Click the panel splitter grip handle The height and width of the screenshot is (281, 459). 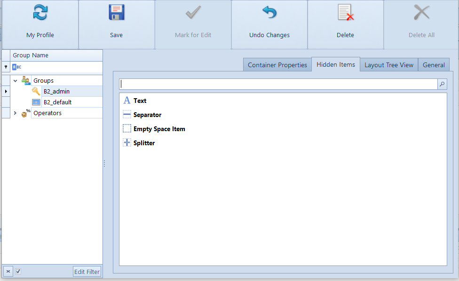(104, 164)
